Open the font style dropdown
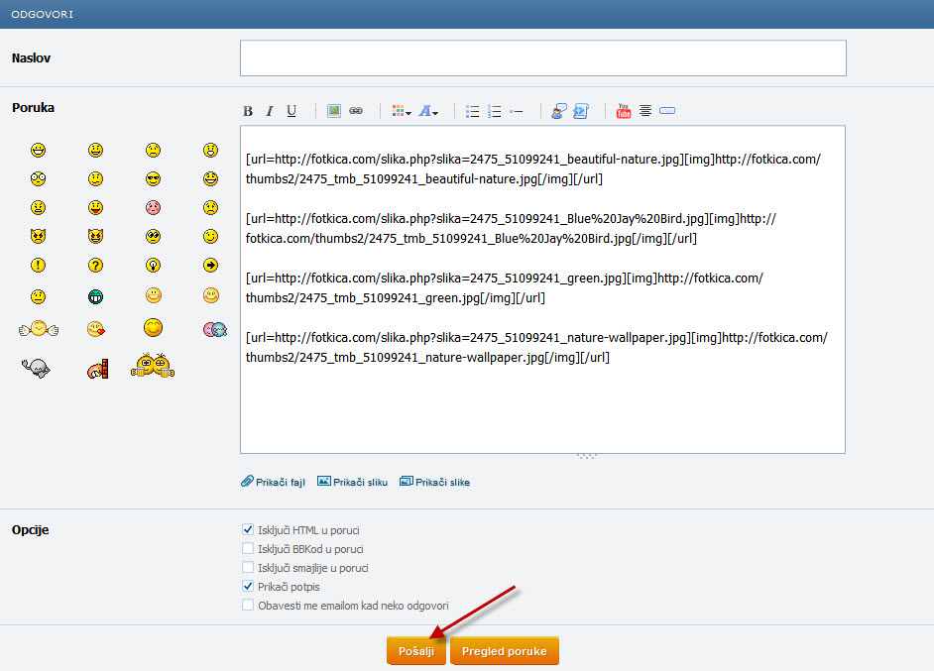This screenshot has height=671, width=934. (428, 111)
